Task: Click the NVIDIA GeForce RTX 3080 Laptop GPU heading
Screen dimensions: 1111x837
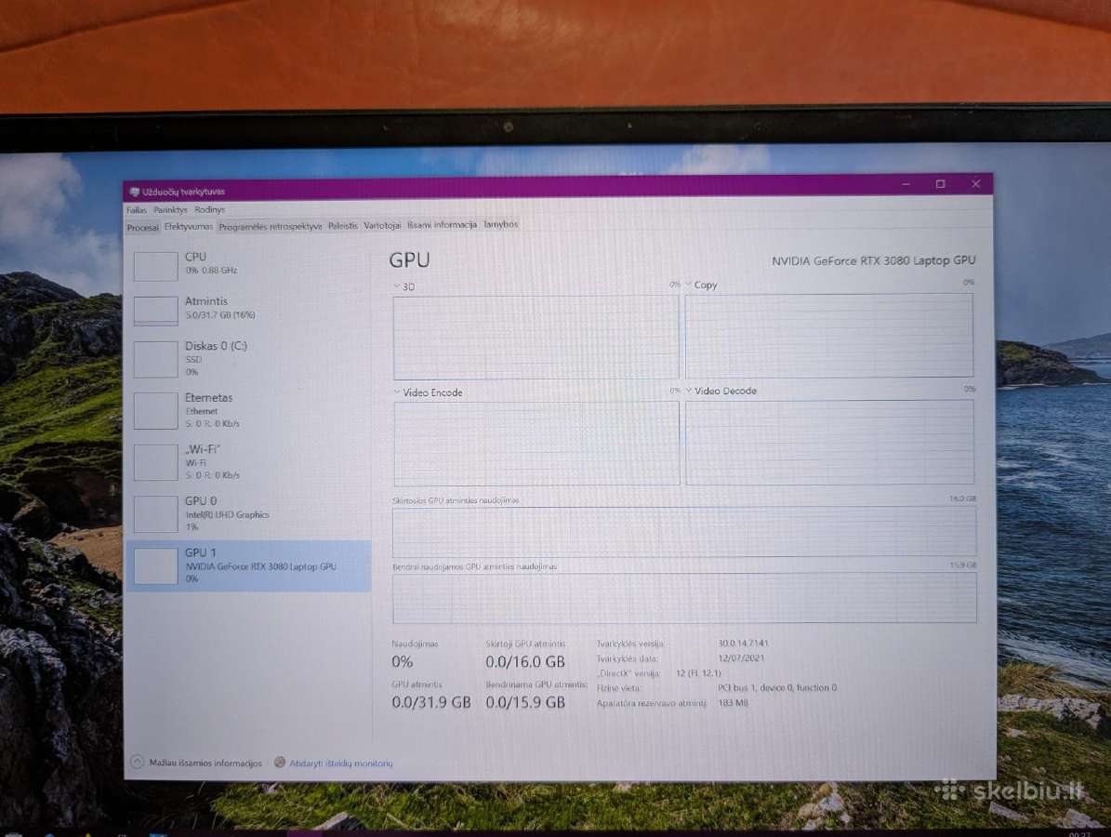Action: [x=873, y=260]
